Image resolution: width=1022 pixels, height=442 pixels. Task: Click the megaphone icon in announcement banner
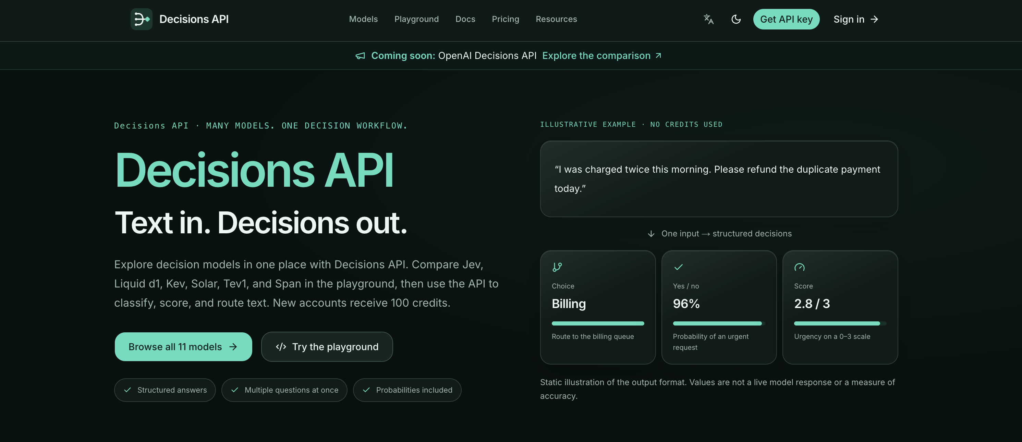click(x=360, y=56)
